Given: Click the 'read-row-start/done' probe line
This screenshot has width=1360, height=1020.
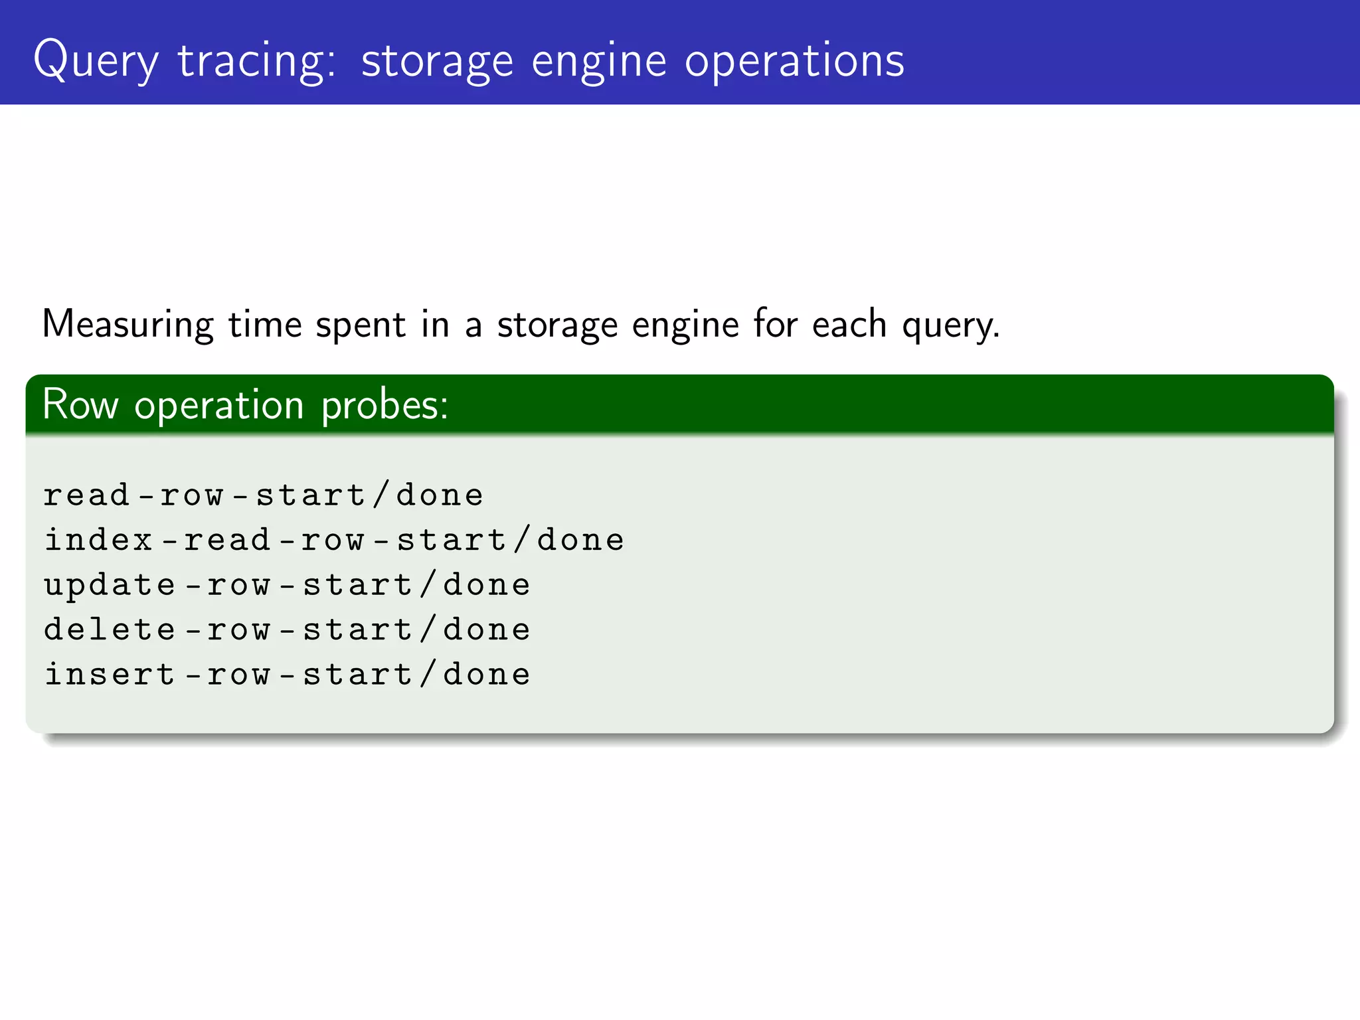Looking at the screenshot, I should 264,495.
